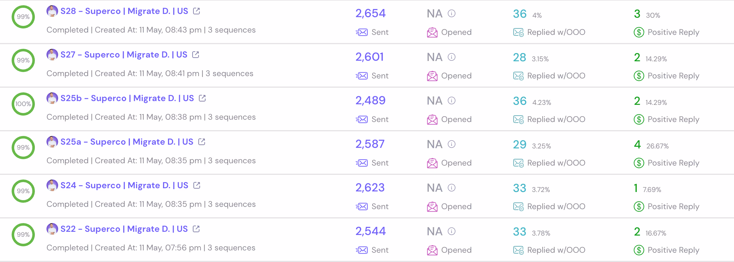
Task: Click the avatar thumbnail beside S27 campaign
Action: [52, 55]
